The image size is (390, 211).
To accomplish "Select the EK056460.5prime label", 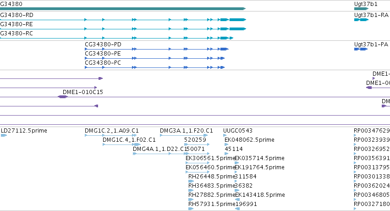I will click(x=210, y=167).
